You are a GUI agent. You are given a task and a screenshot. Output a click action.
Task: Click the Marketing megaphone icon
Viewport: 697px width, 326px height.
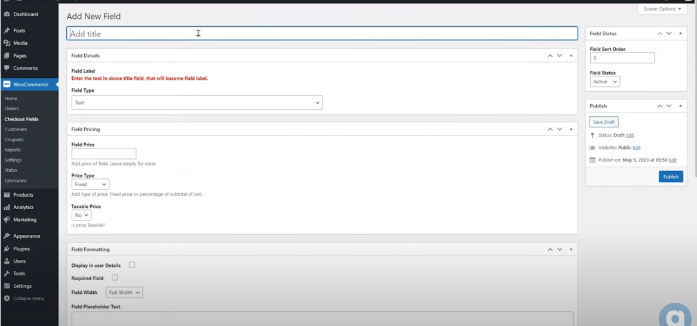7,219
